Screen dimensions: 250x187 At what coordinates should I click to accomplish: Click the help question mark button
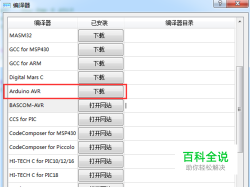(220, 3)
